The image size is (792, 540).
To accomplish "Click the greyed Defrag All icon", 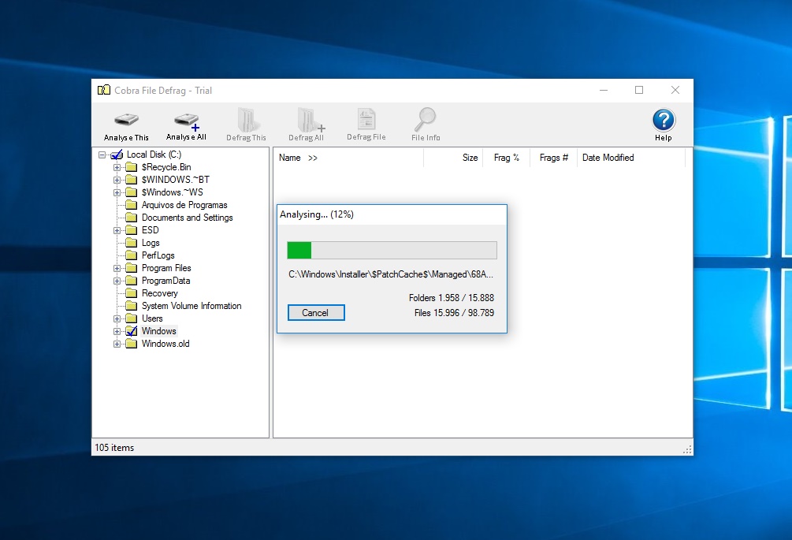I will pyautogui.click(x=310, y=120).
